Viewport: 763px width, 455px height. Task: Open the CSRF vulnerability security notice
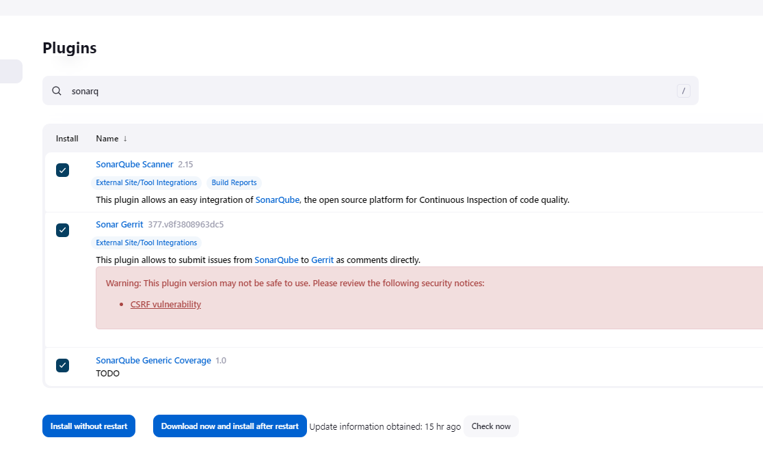pos(165,304)
